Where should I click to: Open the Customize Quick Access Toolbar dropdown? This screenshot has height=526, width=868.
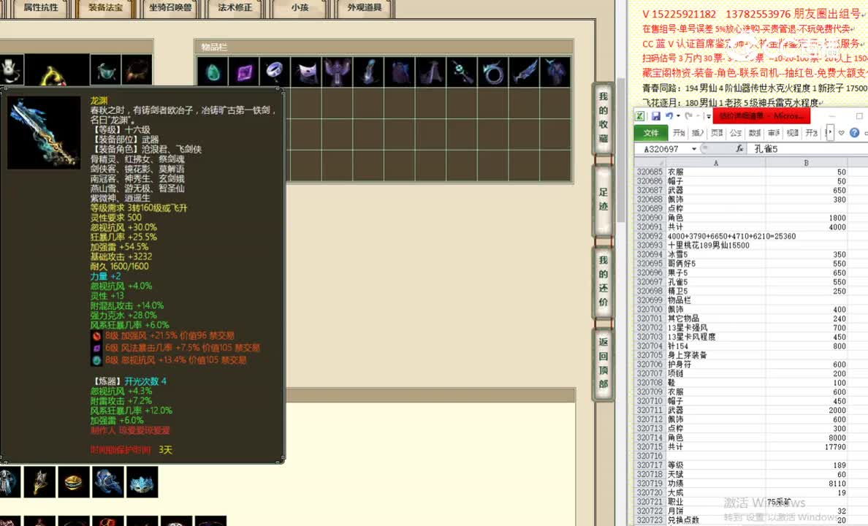click(x=708, y=117)
